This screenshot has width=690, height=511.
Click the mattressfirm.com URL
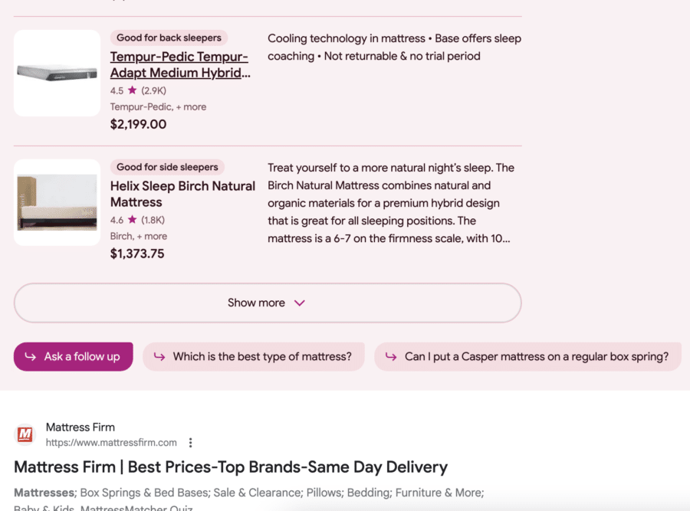pos(111,442)
